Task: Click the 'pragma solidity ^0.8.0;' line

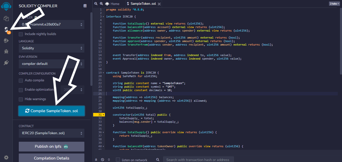Action: click(125, 10)
